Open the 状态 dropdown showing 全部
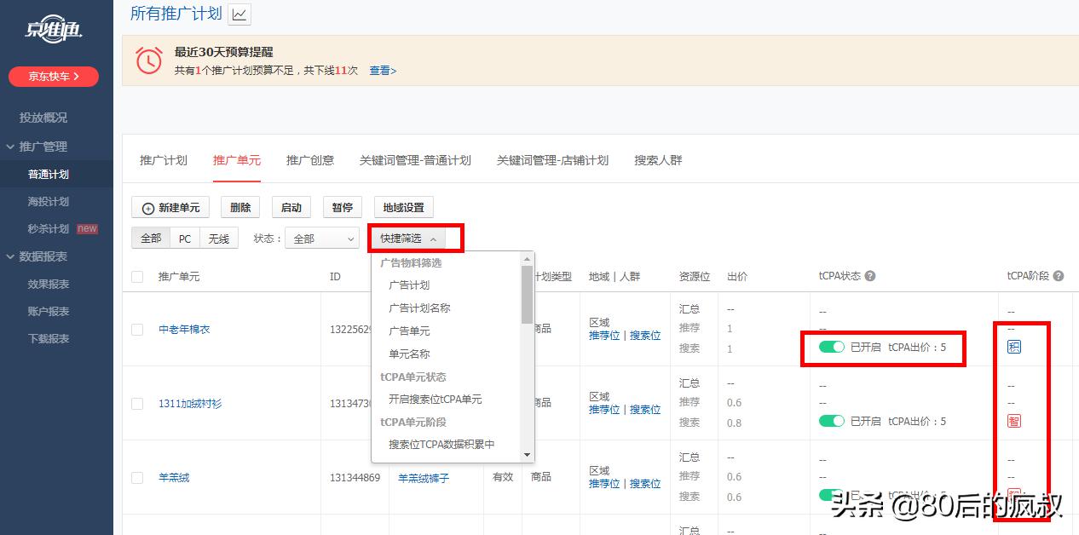The width and height of the screenshot is (1079, 535). [x=321, y=239]
